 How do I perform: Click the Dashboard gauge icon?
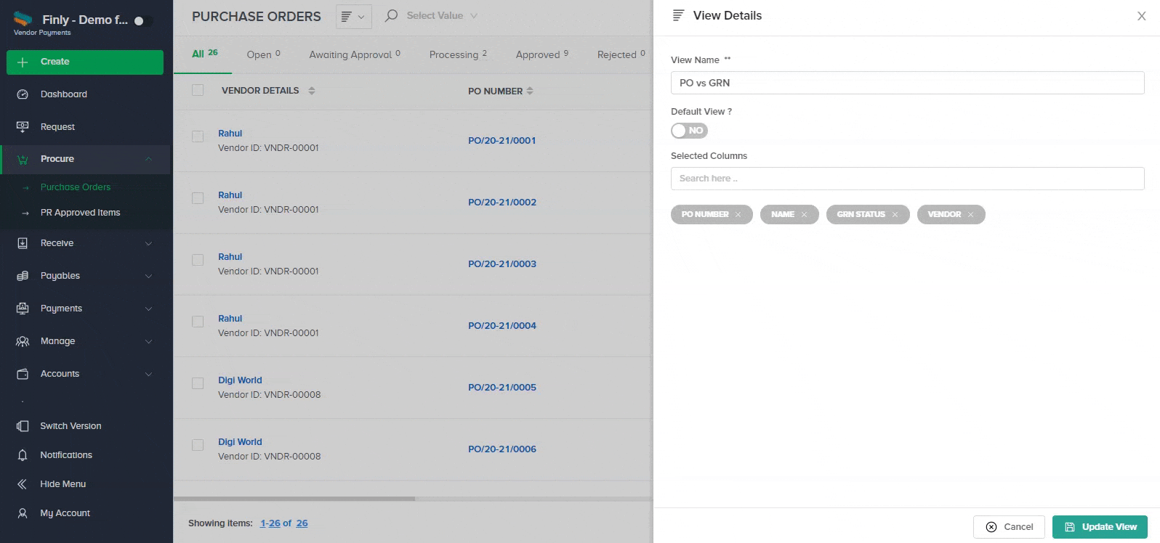pyautogui.click(x=23, y=94)
